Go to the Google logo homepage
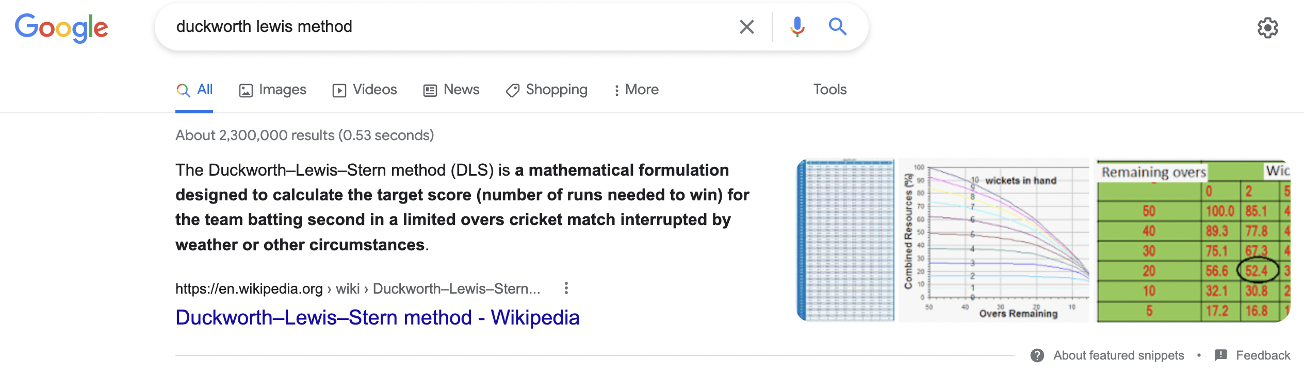This screenshot has height=375, width=1304. (61, 28)
